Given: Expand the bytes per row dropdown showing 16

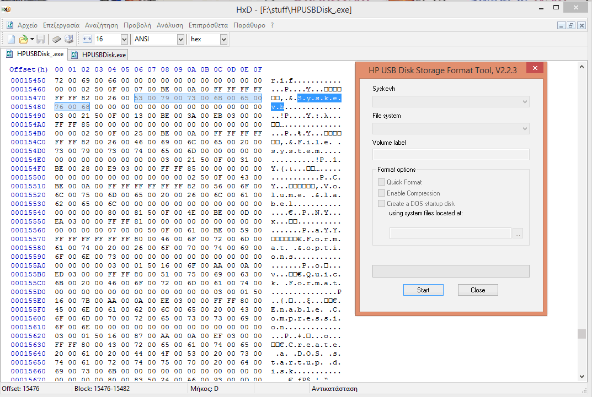Looking at the screenshot, I should tap(124, 39).
